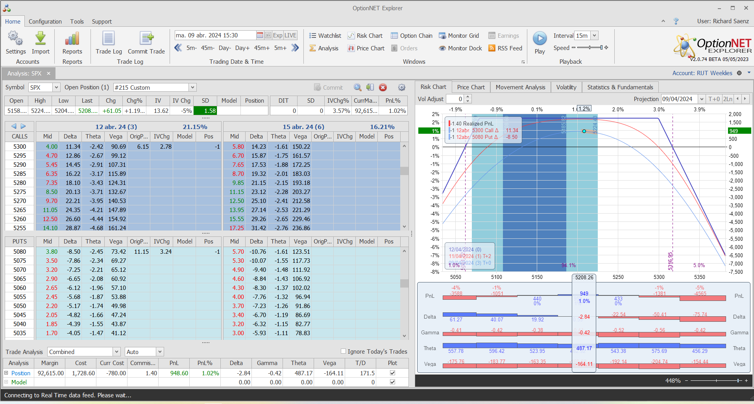Expand the Trade Analysis Combined dropdown
The width and height of the screenshot is (754, 404).
coord(116,352)
